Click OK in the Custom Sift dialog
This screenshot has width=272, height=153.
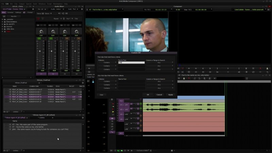(x=148, y=95)
